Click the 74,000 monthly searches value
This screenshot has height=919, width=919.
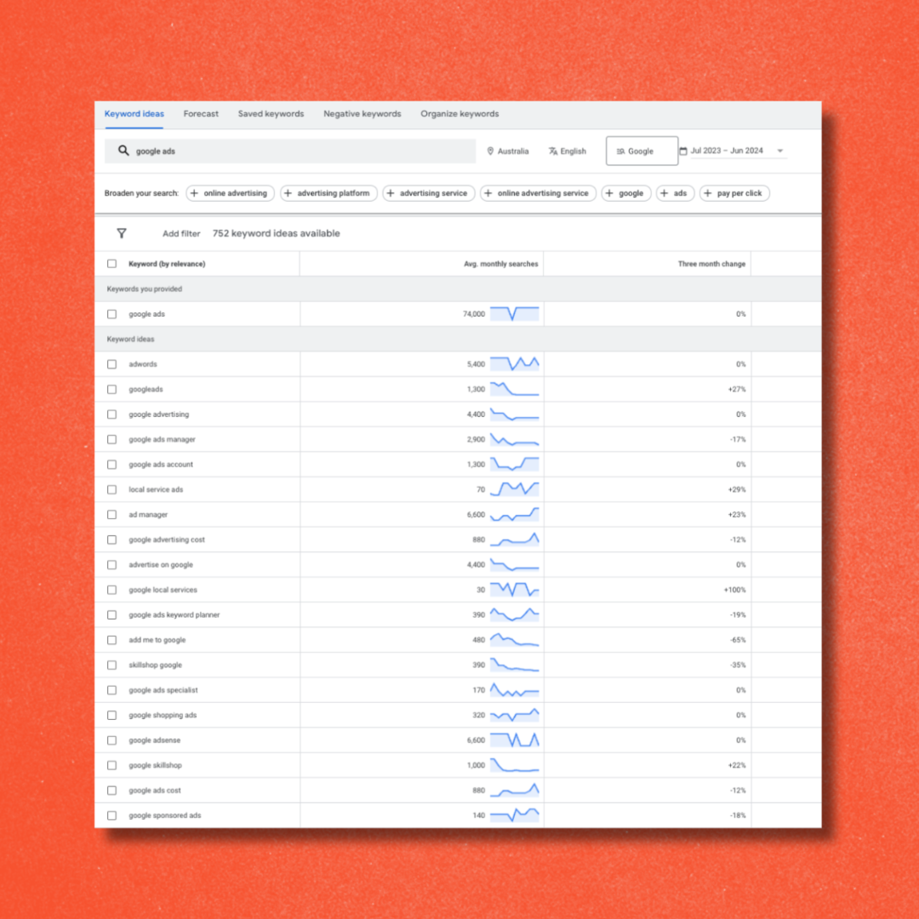[x=474, y=314]
